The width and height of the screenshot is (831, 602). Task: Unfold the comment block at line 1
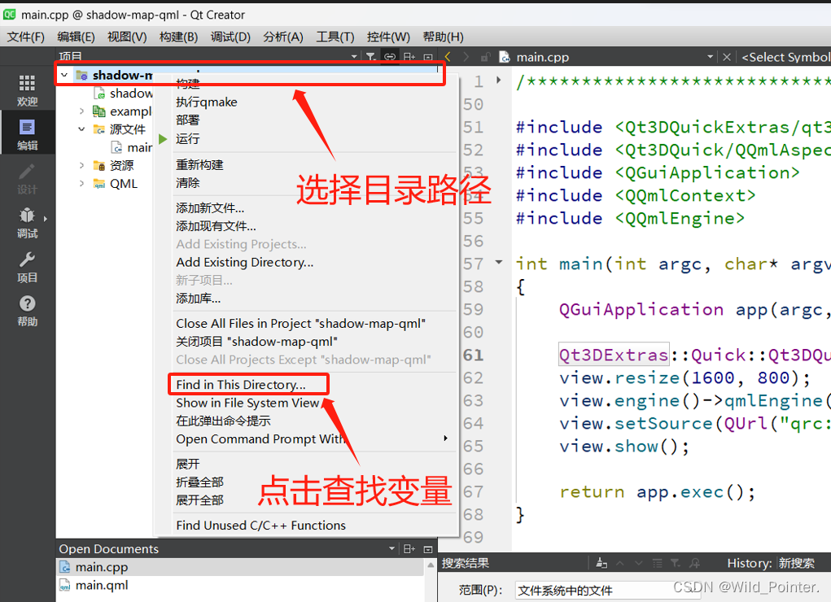(499, 81)
